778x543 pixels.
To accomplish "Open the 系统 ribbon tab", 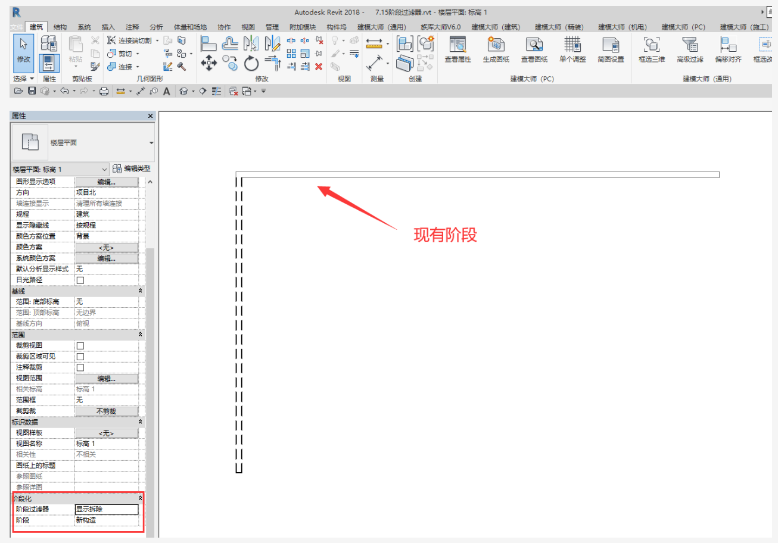I will [85, 27].
